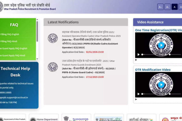
Task: Click the English board name in the header
Action: (30, 9)
